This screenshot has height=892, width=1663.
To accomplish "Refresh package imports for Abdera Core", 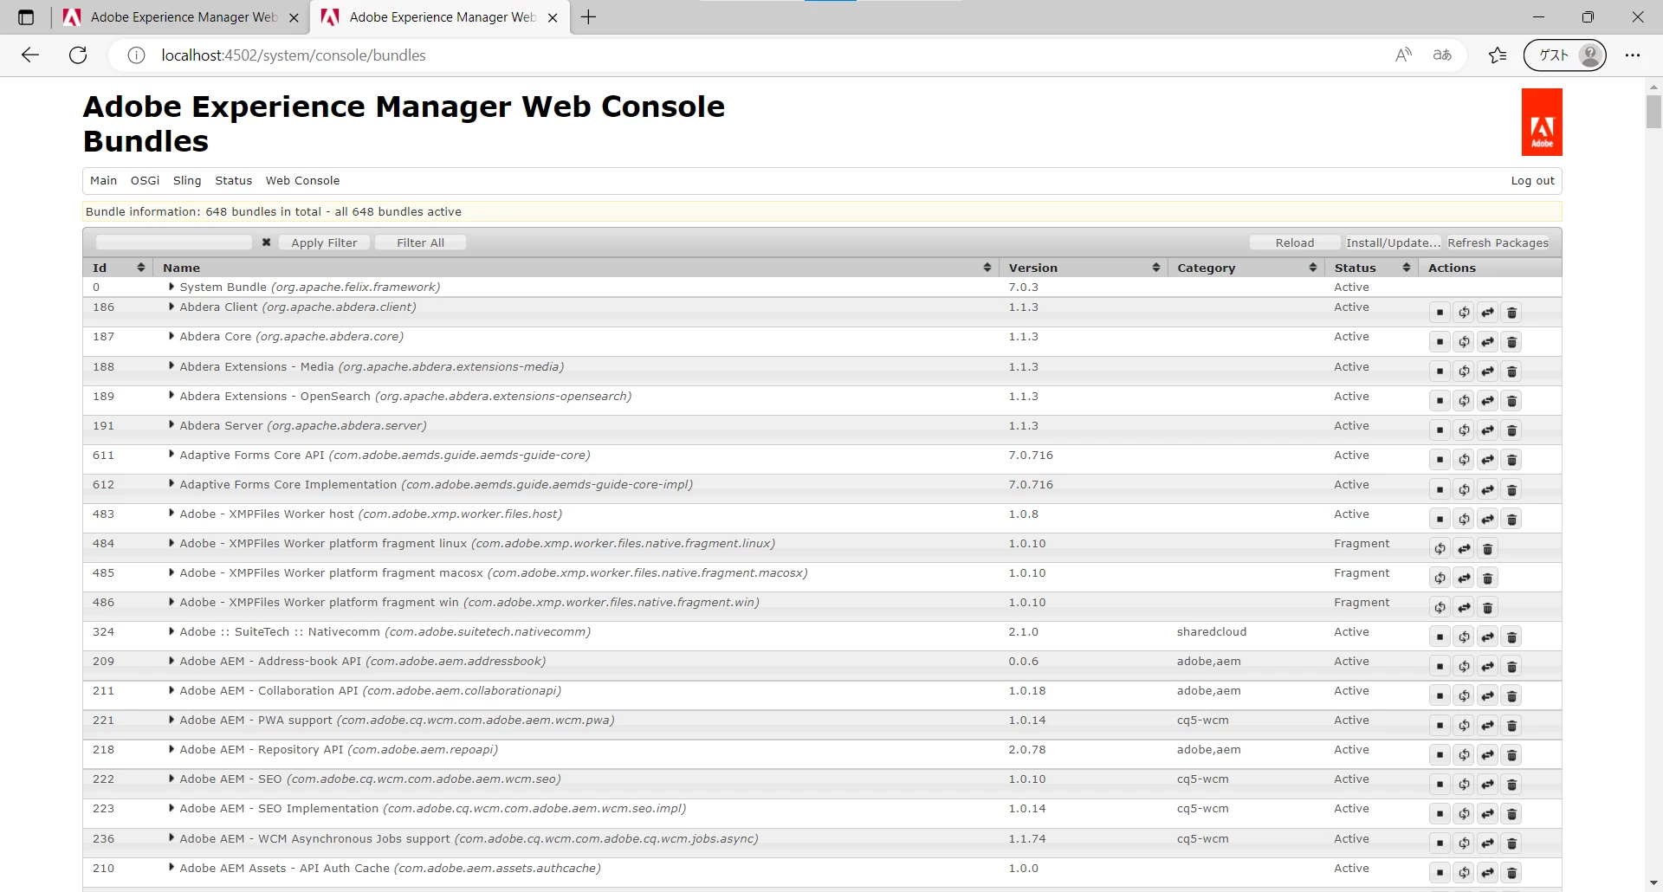I will tap(1464, 342).
